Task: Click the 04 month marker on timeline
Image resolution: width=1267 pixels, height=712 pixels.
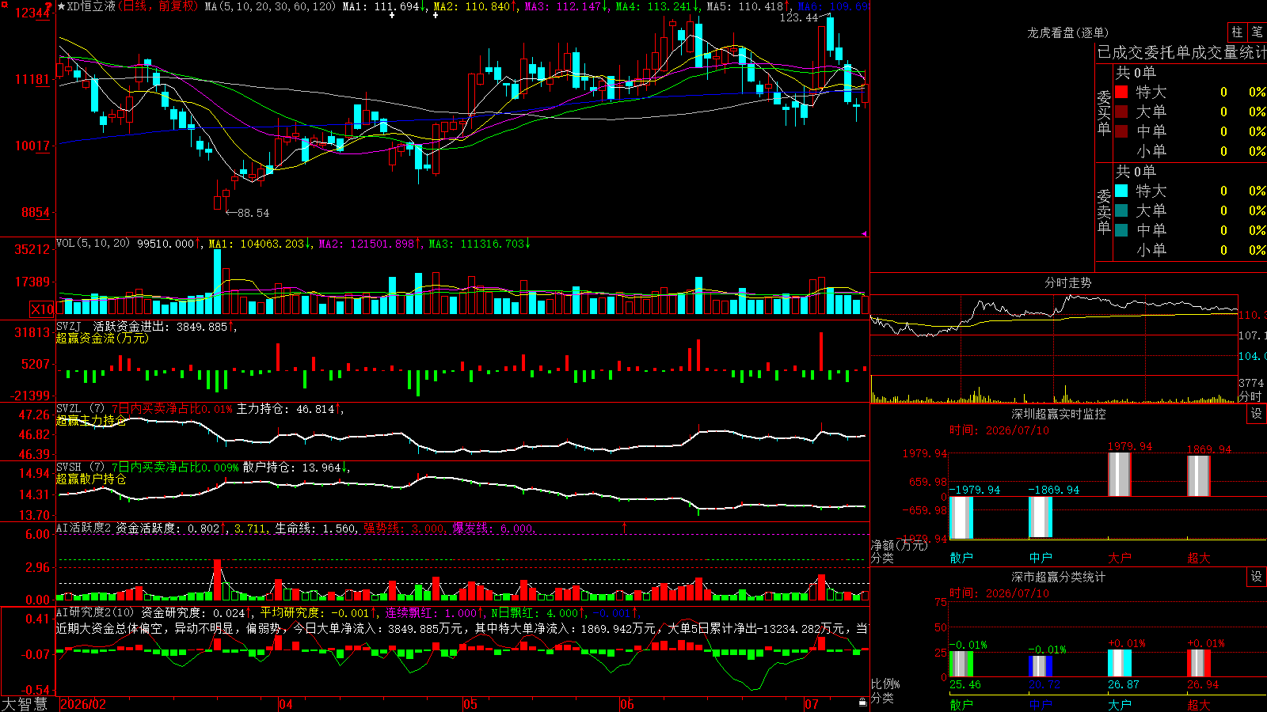Action: (x=285, y=704)
